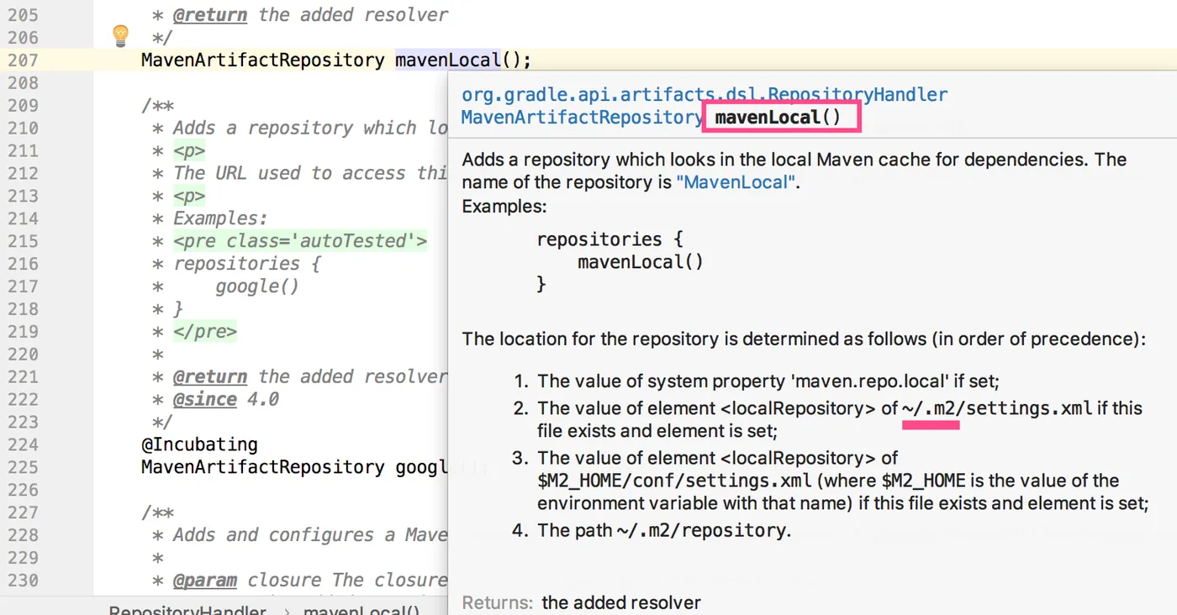
Task: Follow the "MavenLocal" link in the documentation
Action: click(x=736, y=182)
